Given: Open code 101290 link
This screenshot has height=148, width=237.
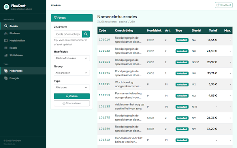Looking at the screenshot, I should (x=104, y=129).
